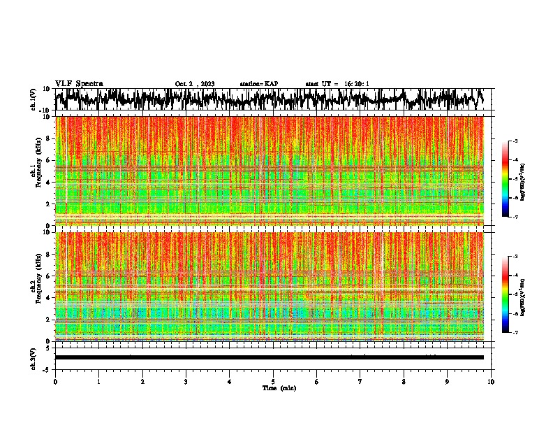Click time axis tick label "6"
Viewport: 553px width, 428px height.
317,382
